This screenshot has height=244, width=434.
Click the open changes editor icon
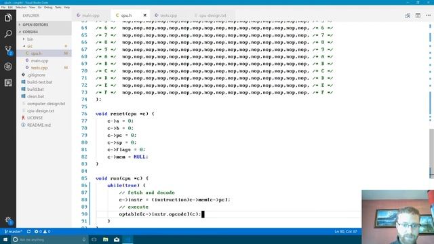pyautogui.click(x=408, y=16)
